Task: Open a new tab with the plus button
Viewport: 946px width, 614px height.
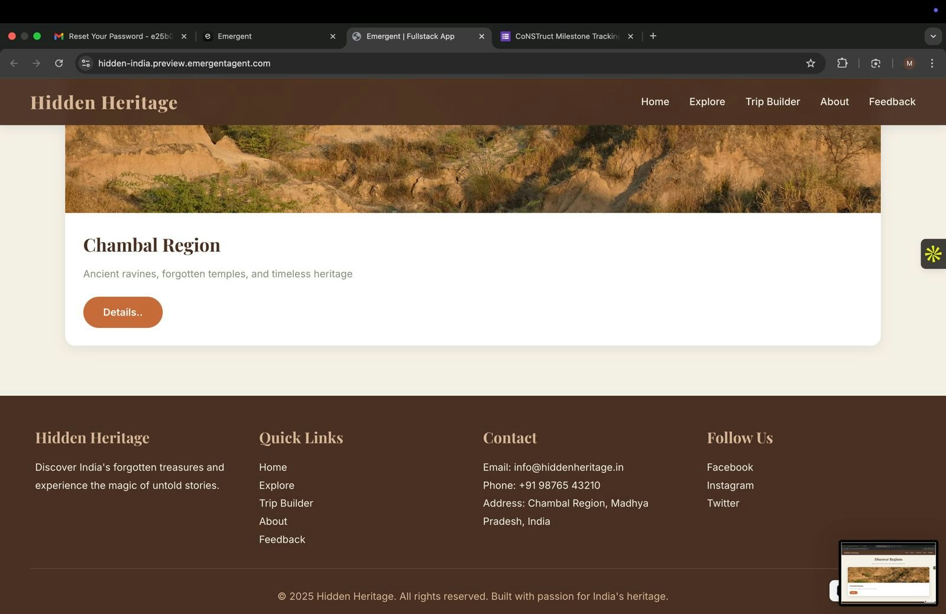Action: tap(653, 36)
